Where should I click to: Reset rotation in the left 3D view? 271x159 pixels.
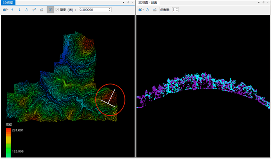pos(27,10)
